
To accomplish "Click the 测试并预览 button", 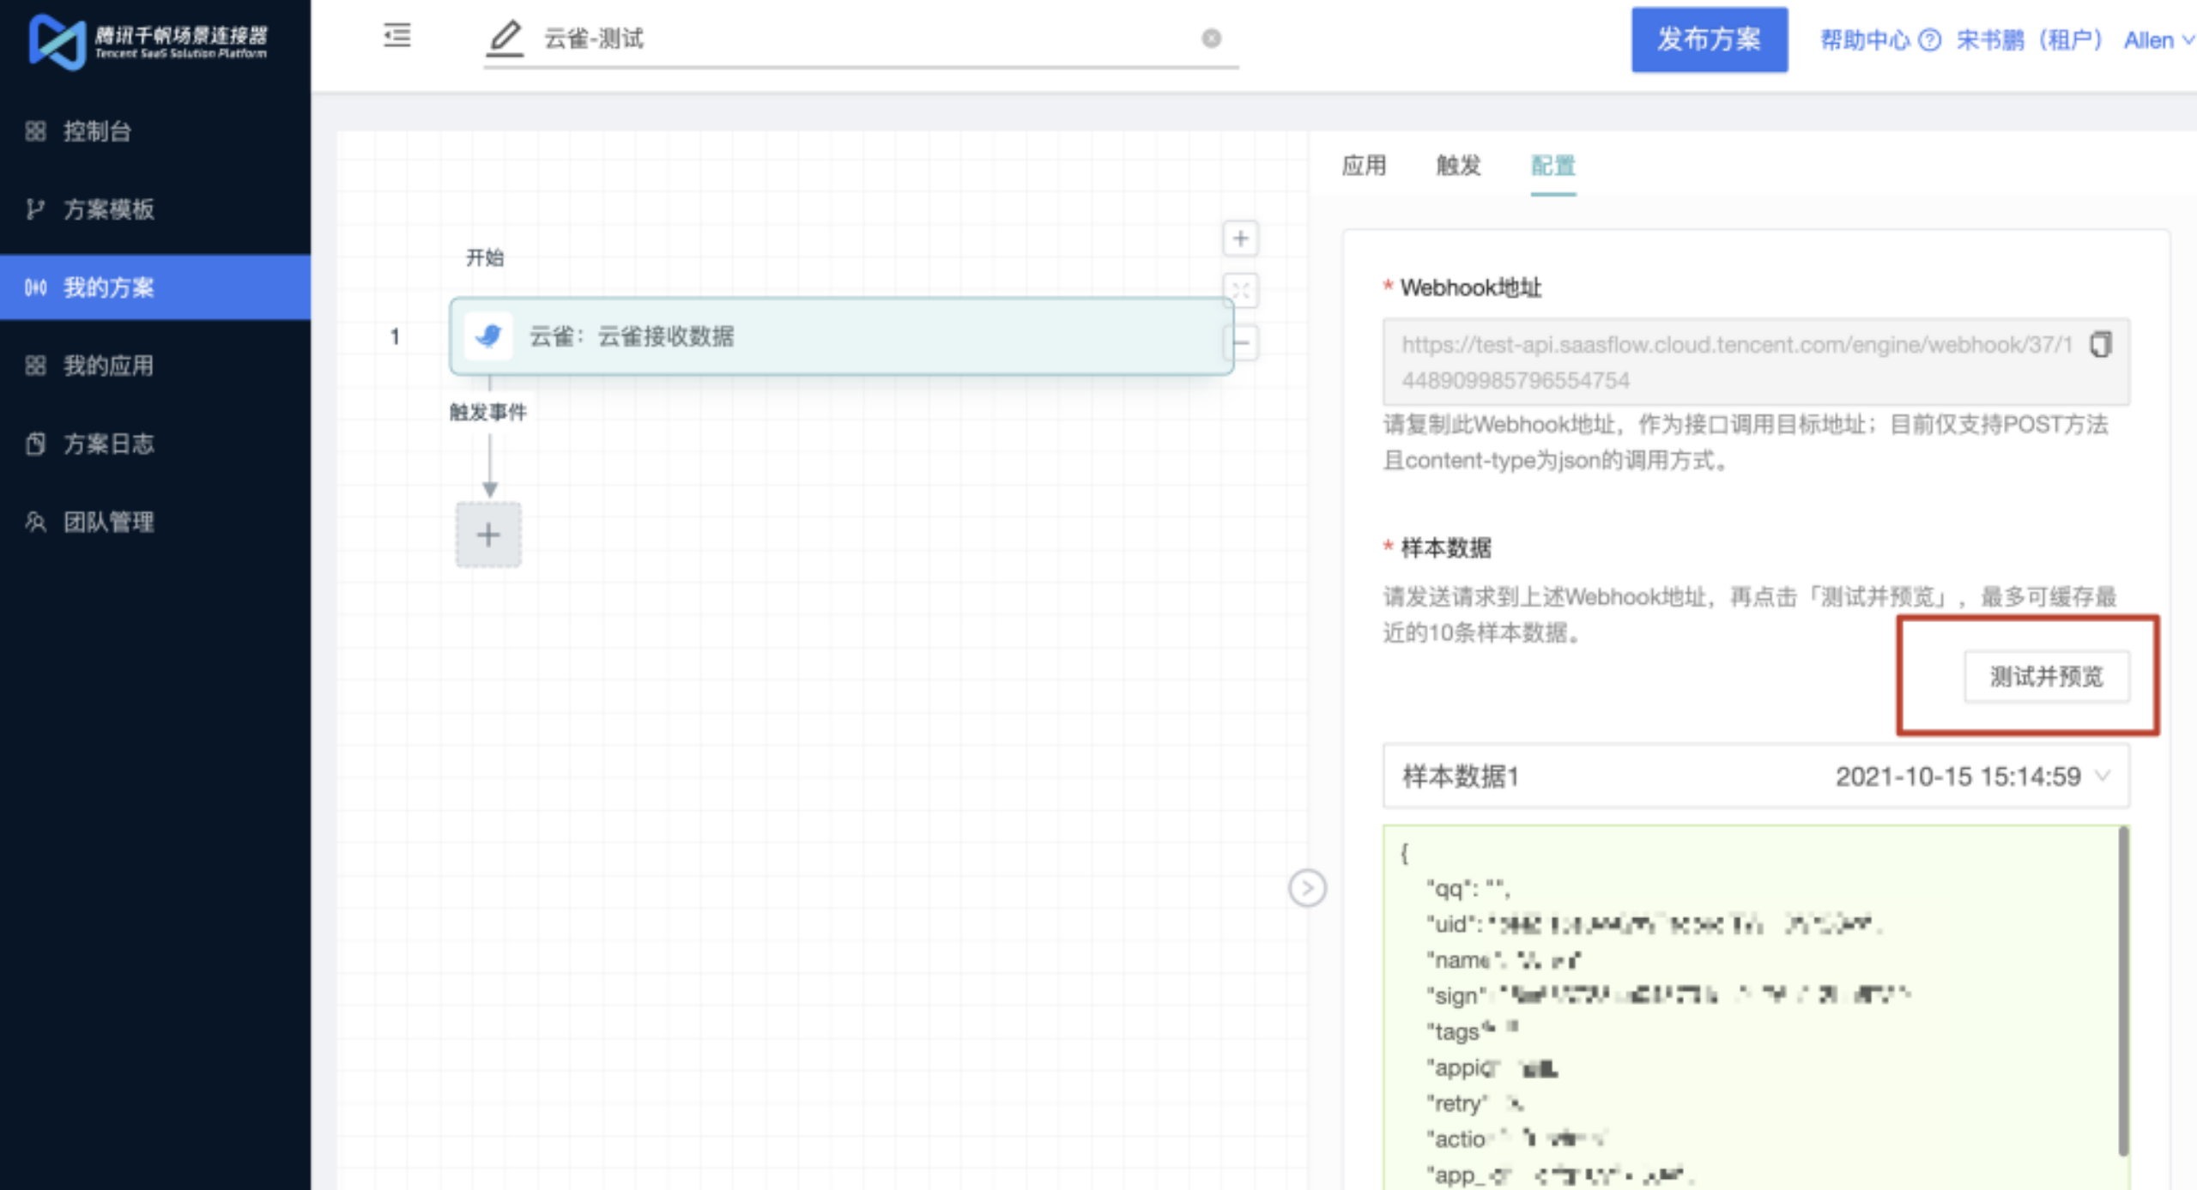I will click(x=2047, y=677).
